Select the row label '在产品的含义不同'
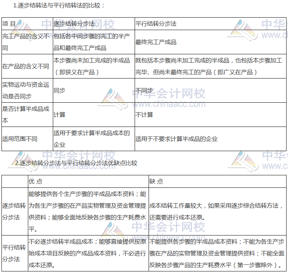 [x=28, y=66]
